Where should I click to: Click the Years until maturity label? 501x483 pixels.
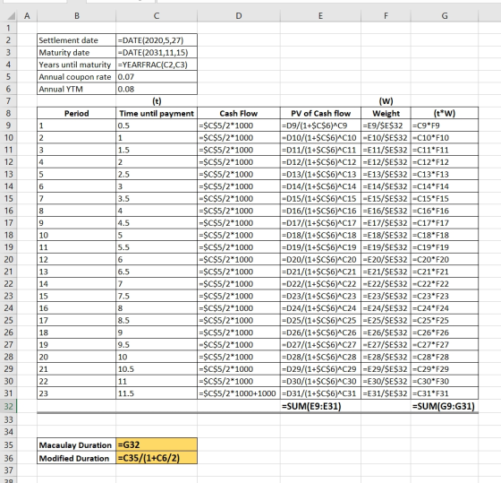(77, 65)
